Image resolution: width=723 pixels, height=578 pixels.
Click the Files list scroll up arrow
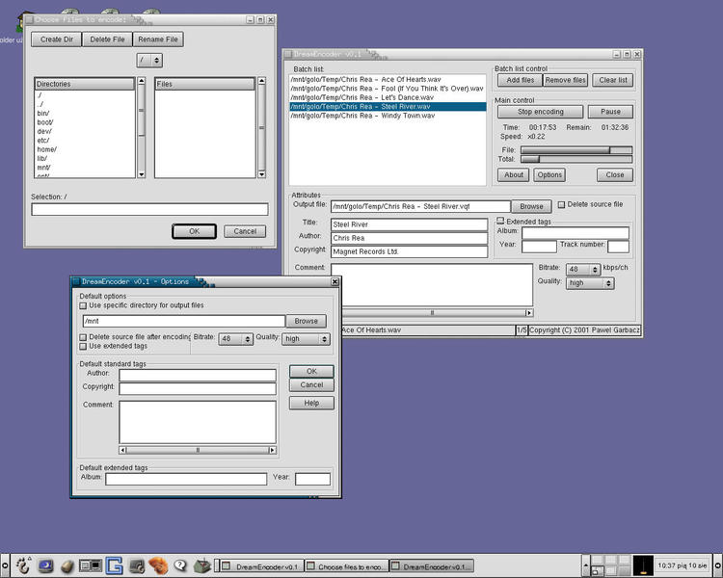(x=261, y=81)
